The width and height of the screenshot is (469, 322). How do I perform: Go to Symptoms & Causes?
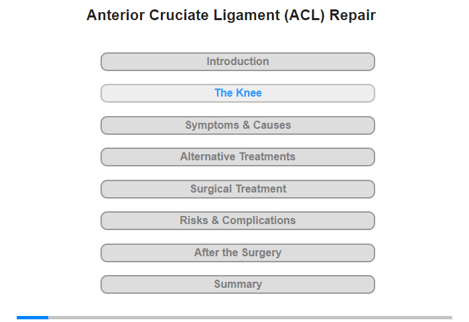pos(238,125)
